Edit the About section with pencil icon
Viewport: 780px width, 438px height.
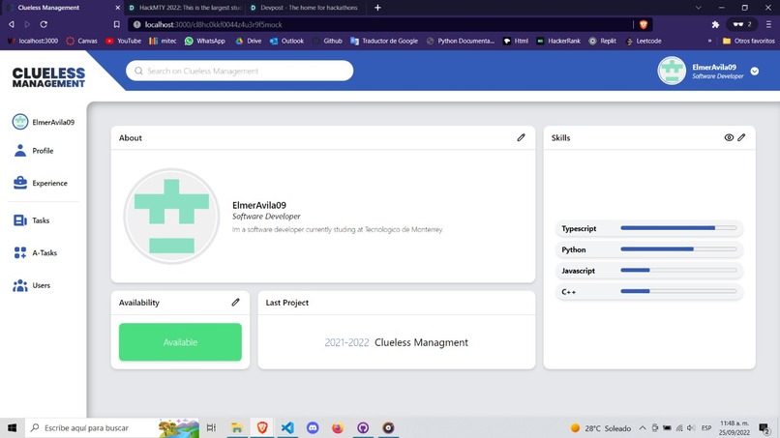(521, 137)
